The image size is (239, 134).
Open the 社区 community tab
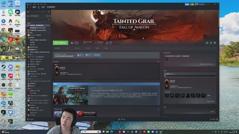click(43, 7)
